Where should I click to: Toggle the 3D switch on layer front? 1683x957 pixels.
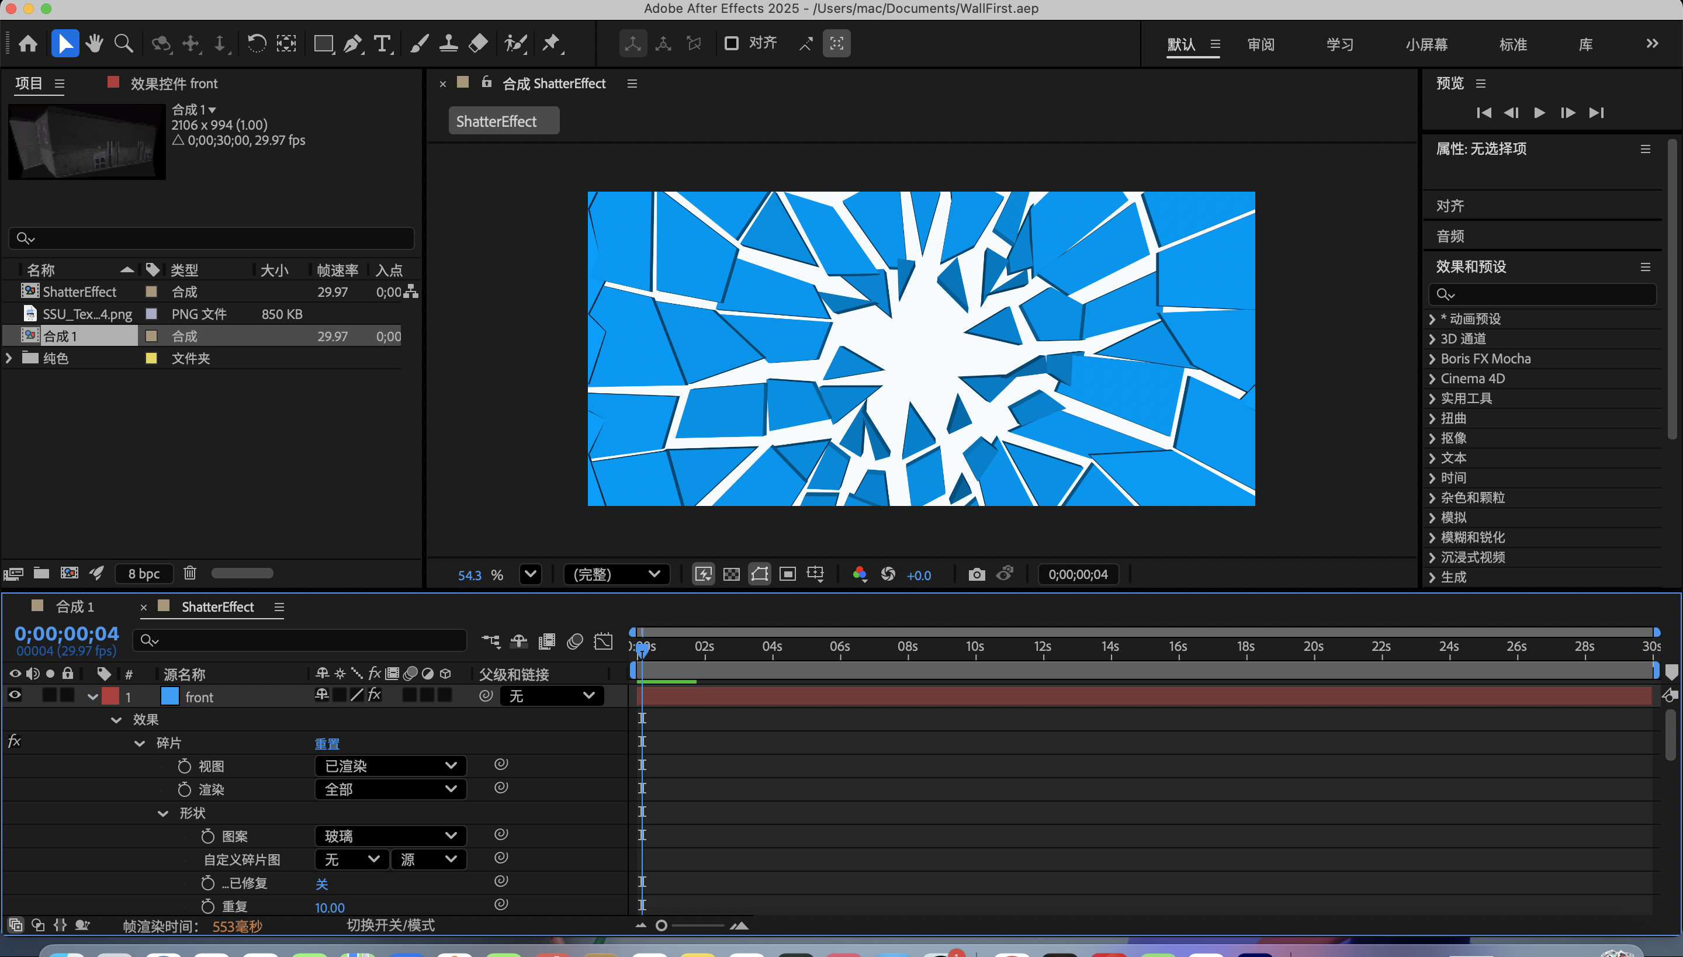(445, 695)
